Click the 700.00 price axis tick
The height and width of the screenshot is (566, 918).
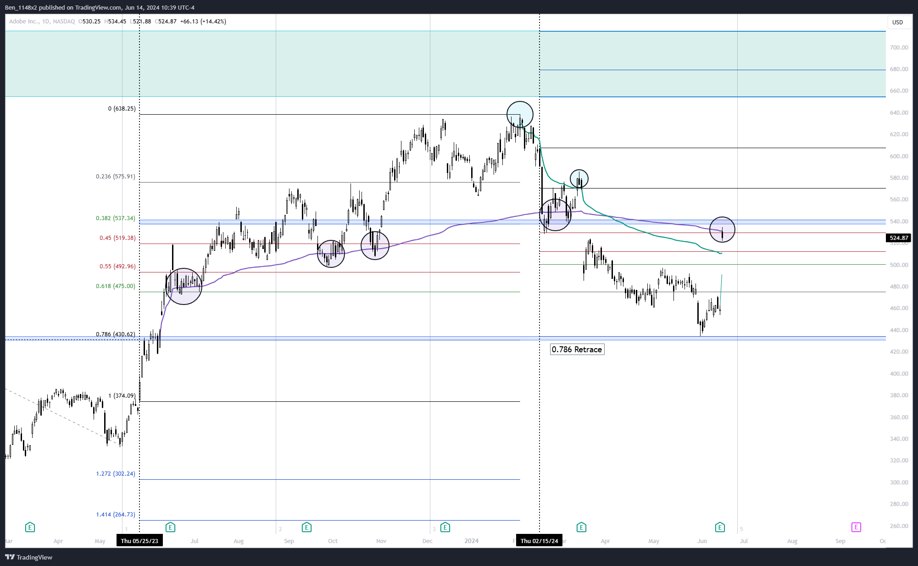899,48
